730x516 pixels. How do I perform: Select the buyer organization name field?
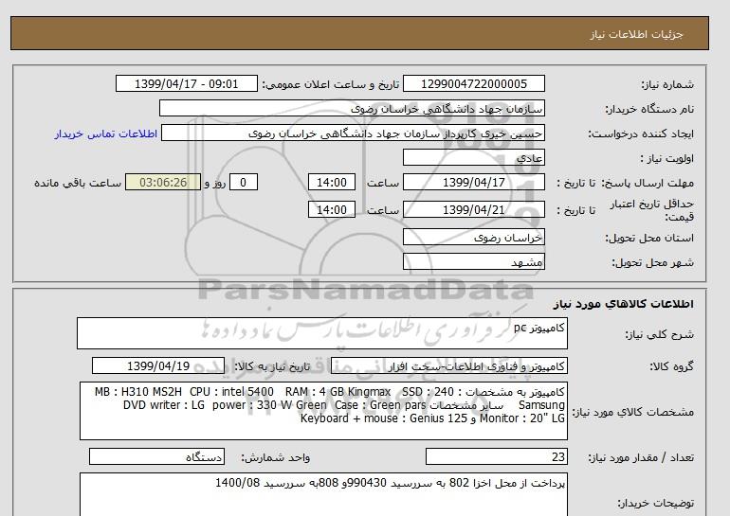click(352, 108)
